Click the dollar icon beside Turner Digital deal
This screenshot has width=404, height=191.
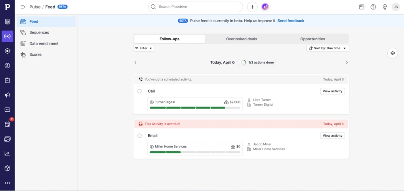click(x=152, y=102)
